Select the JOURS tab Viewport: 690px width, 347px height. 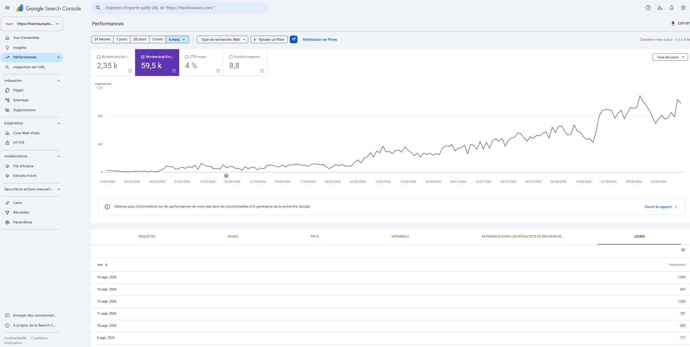click(639, 237)
